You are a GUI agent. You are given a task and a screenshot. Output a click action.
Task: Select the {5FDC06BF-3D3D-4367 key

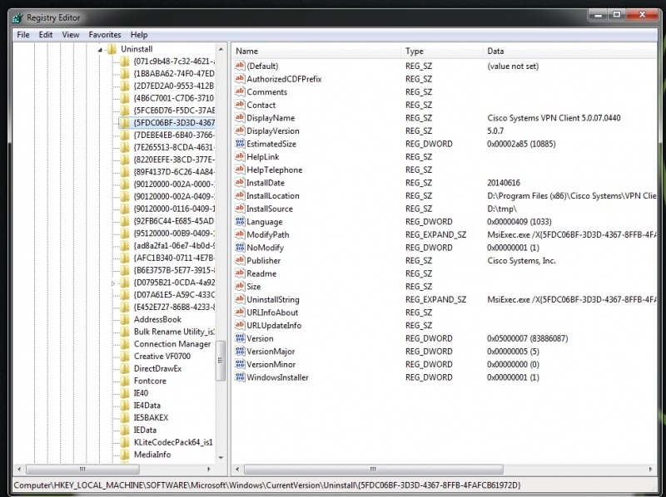pyautogui.click(x=174, y=122)
